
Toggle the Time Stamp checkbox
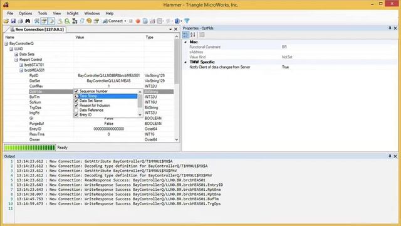click(x=76, y=96)
